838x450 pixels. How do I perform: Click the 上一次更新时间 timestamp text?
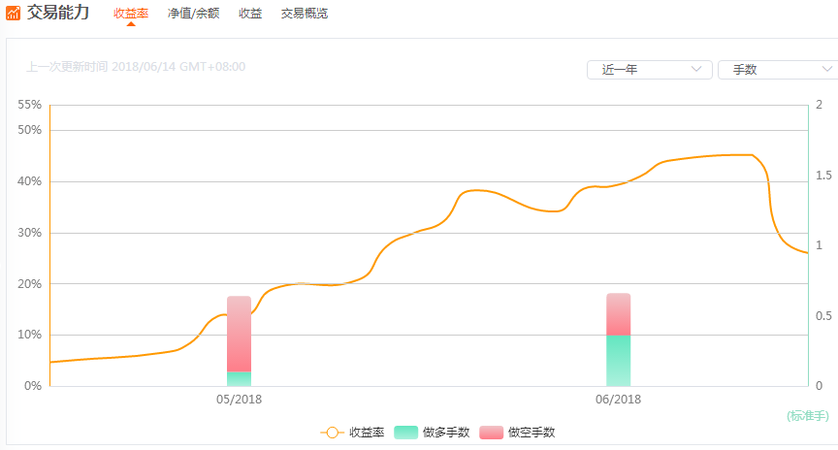point(136,67)
